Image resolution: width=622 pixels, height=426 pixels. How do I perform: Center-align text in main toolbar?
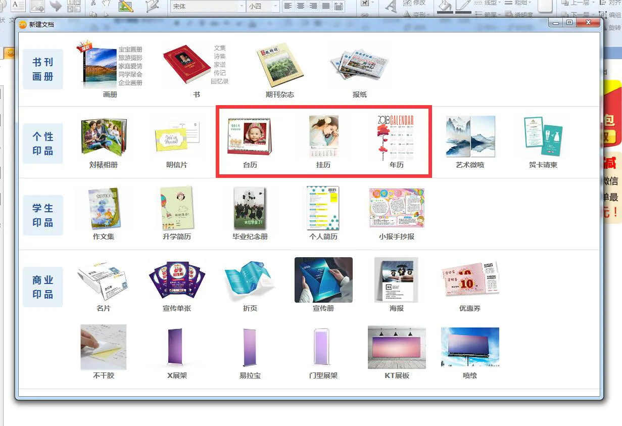[301, 6]
